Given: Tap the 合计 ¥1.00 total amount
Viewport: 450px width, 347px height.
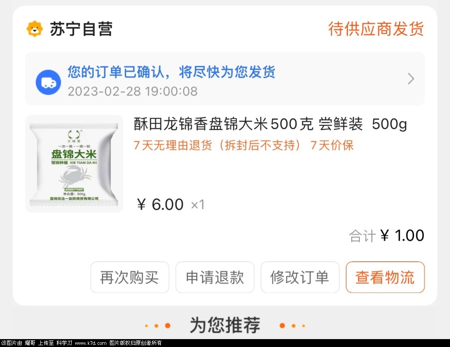Looking at the screenshot, I should pyautogui.click(x=386, y=236).
